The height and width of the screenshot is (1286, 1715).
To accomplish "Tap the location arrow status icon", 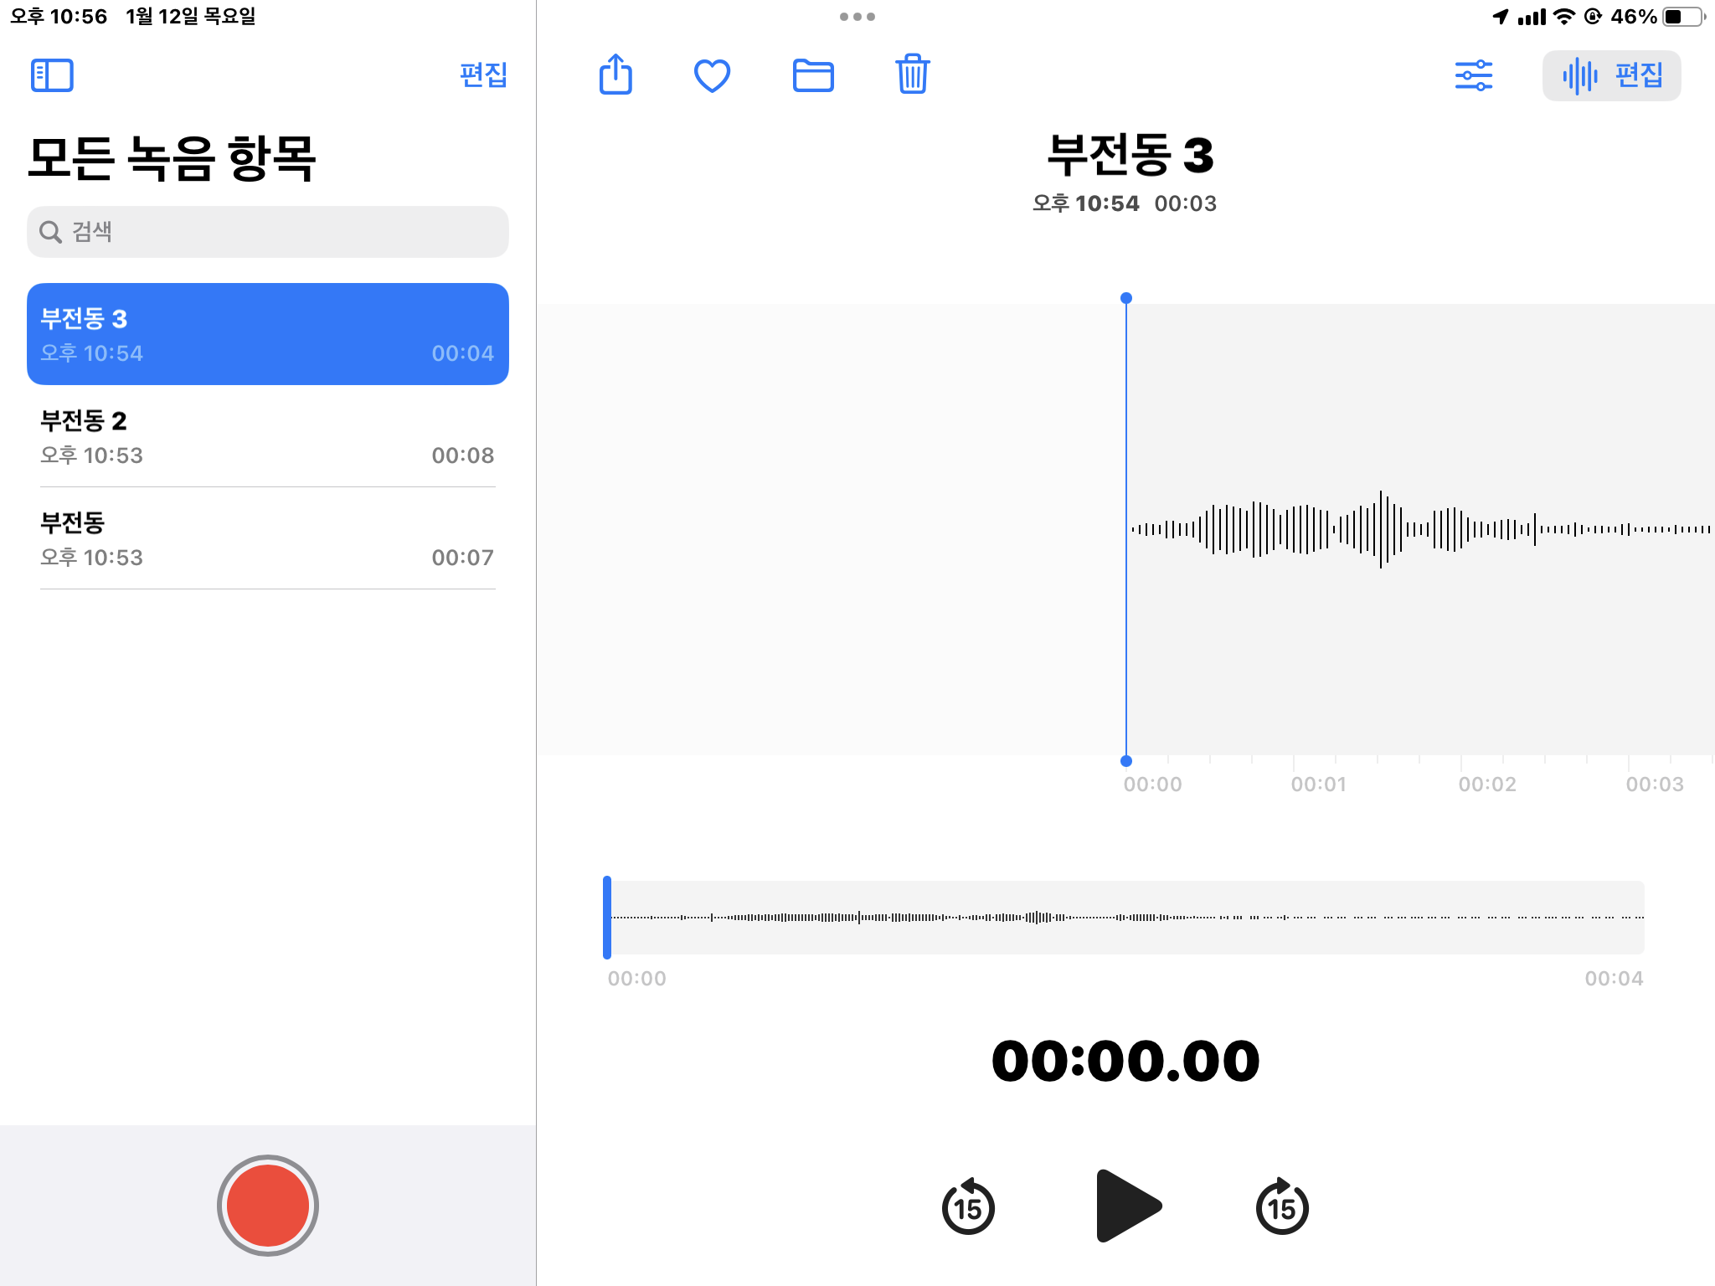I will 1501,17.
